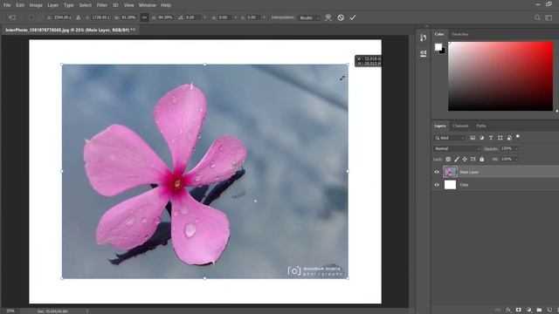Open the File menu

click(x=7, y=5)
